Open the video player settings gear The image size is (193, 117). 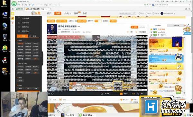[138, 94]
